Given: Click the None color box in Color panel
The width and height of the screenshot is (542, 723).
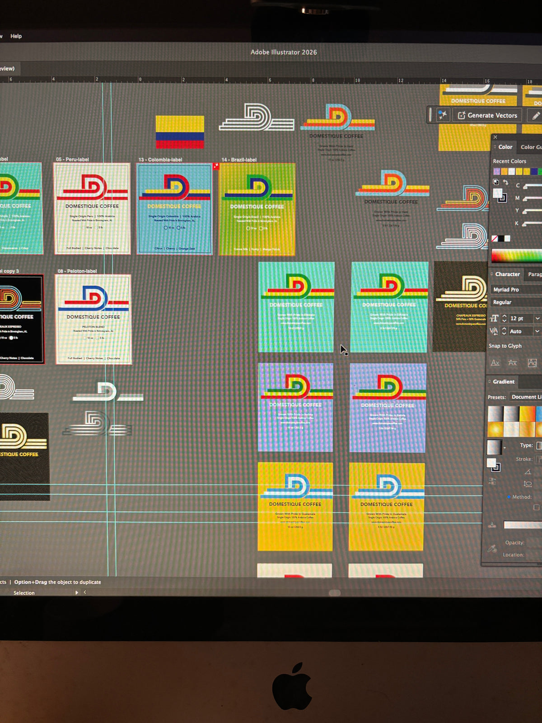Looking at the screenshot, I should coord(495,239).
